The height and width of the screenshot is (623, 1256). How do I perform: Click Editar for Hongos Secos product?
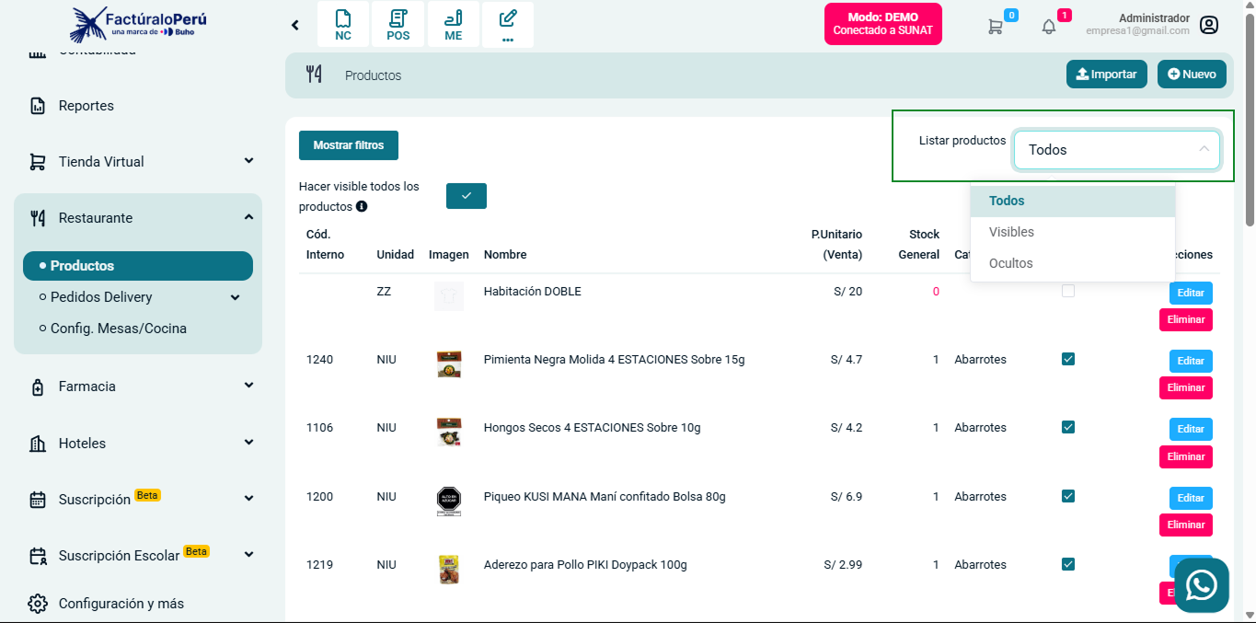coord(1190,429)
